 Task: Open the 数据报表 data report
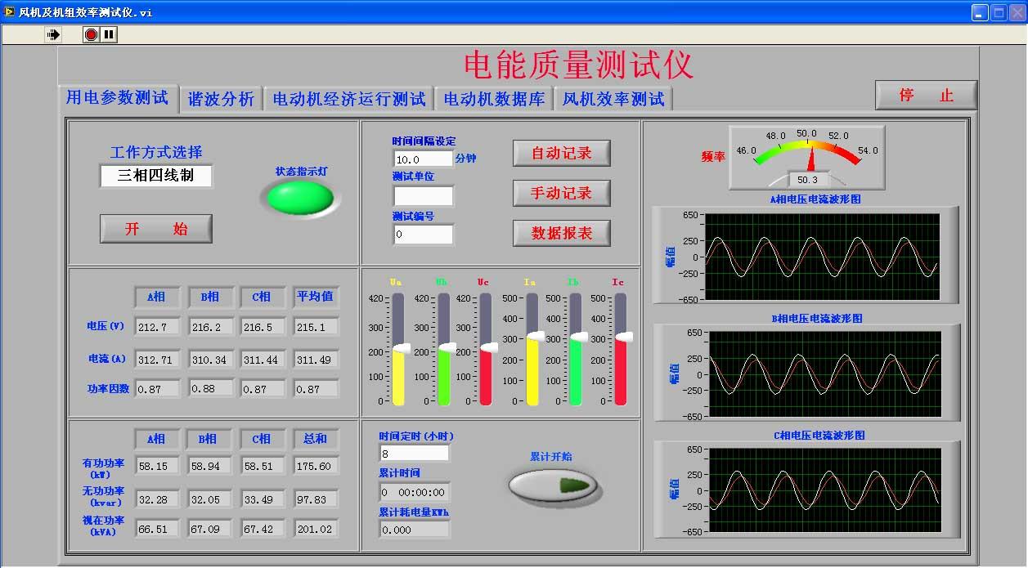561,233
